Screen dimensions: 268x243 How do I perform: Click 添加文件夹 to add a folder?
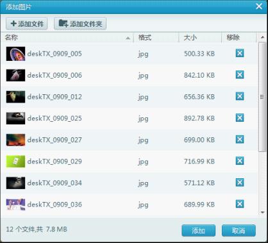point(80,24)
